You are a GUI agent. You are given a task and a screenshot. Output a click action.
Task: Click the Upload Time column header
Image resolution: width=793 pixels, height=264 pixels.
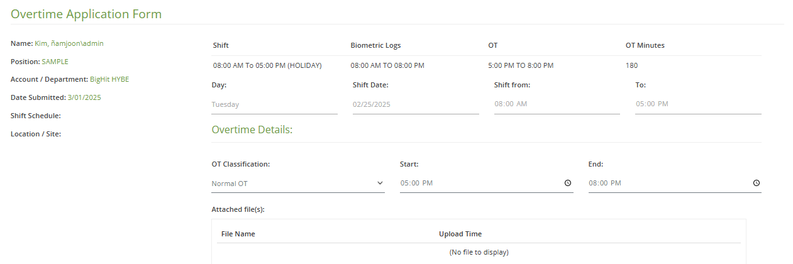pos(460,234)
